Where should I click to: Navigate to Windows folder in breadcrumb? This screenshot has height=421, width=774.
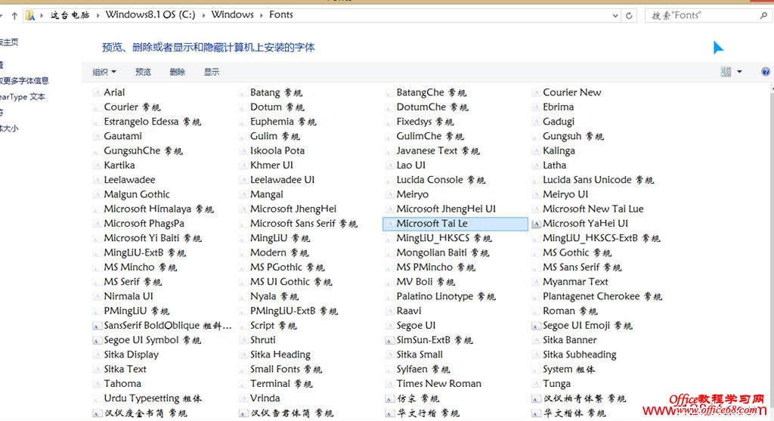click(x=233, y=15)
